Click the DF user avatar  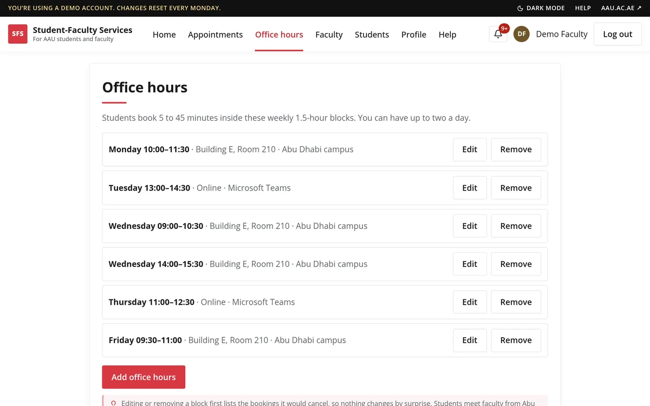[522, 34]
